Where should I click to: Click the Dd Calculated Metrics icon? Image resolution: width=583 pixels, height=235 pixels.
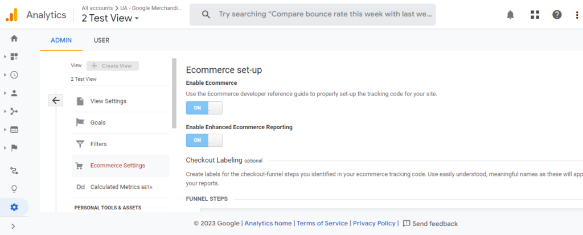tap(80, 187)
